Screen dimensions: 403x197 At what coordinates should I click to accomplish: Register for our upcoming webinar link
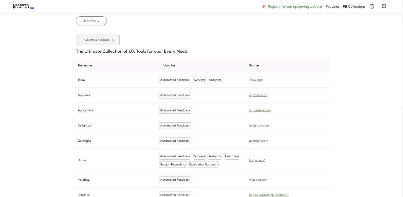295,6
